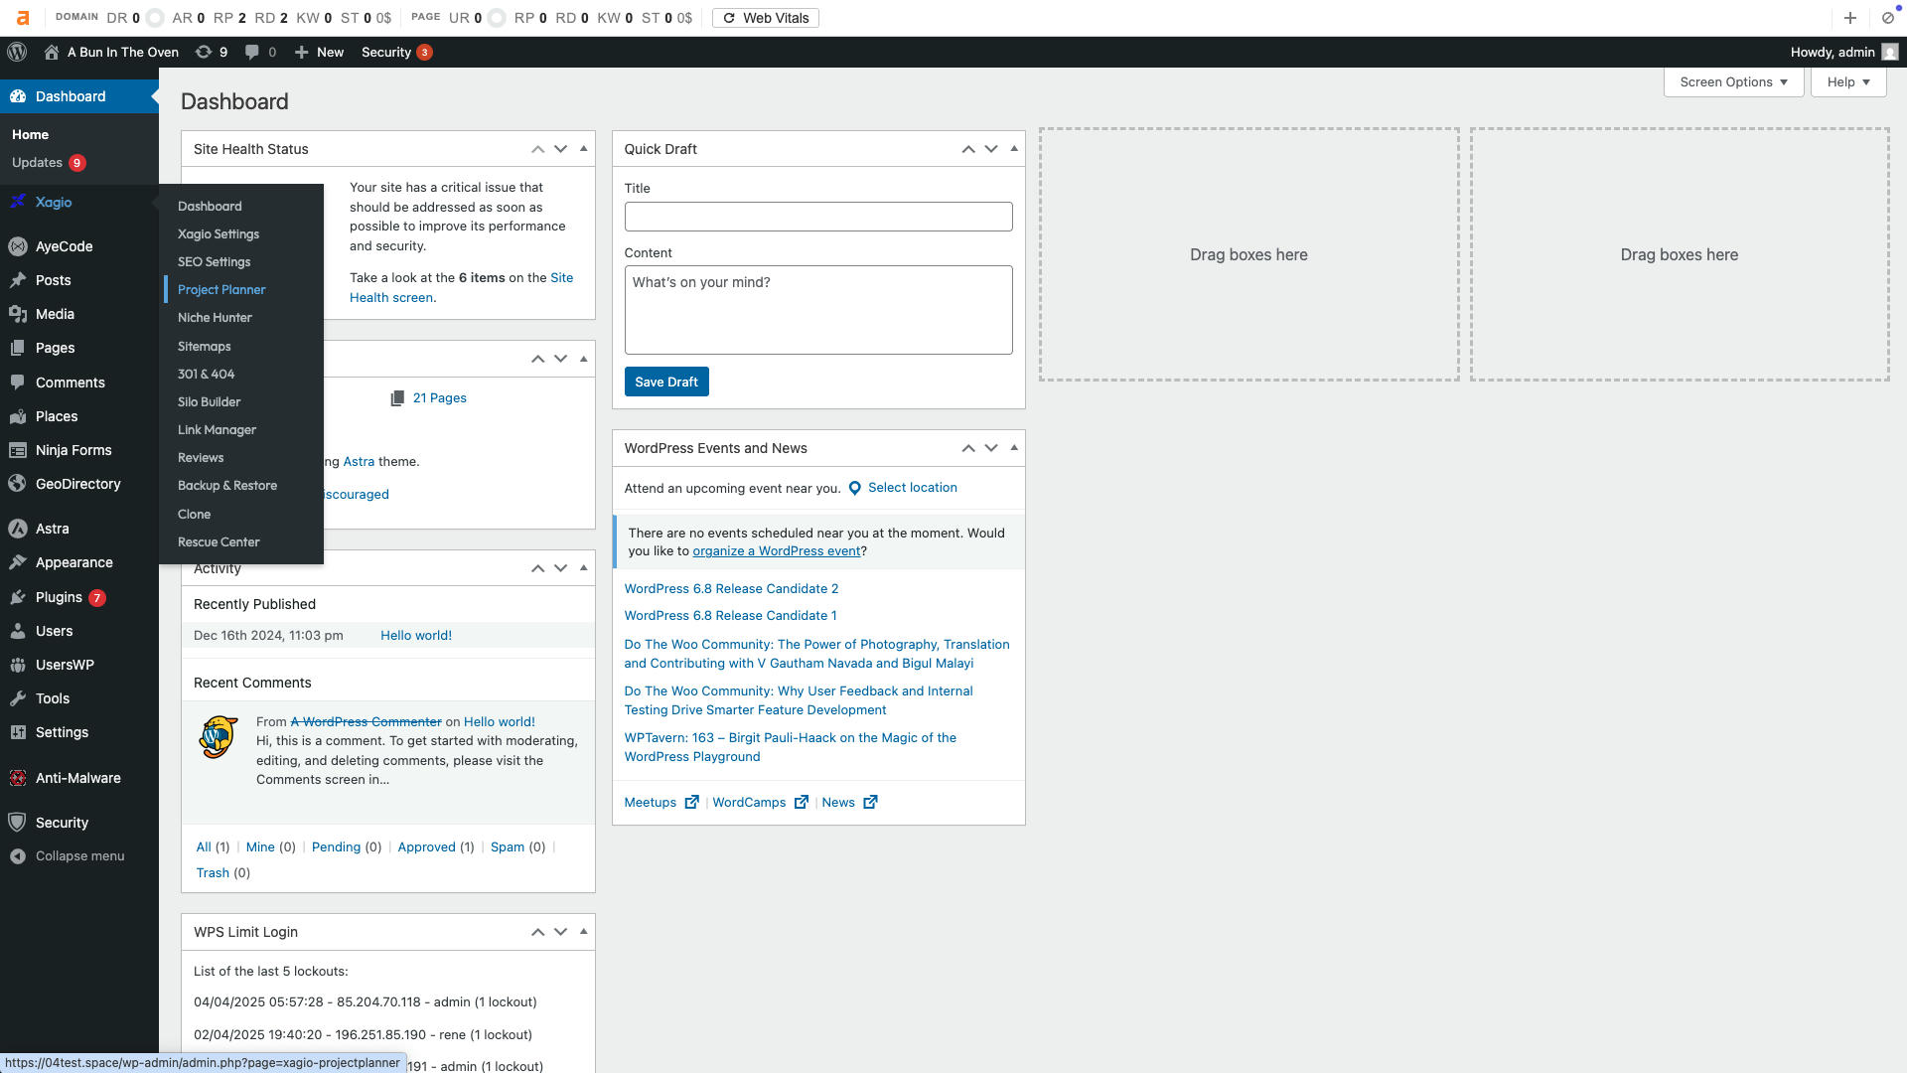Screen dimensions: 1907x1073
Task: Click the Xagio icon in the sidebar
Action: click(x=18, y=202)
